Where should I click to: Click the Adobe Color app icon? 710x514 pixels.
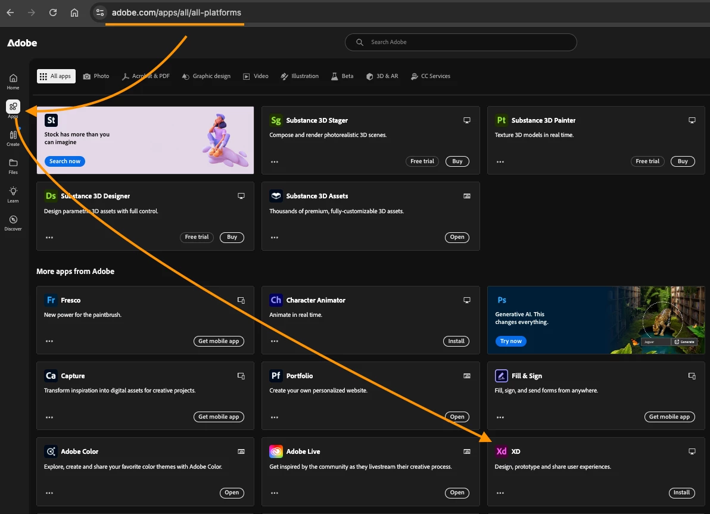coord(51,451)
